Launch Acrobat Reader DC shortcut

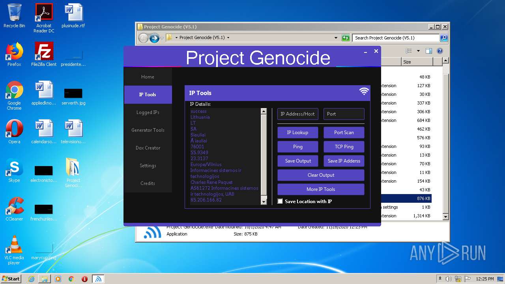point(44,18)
